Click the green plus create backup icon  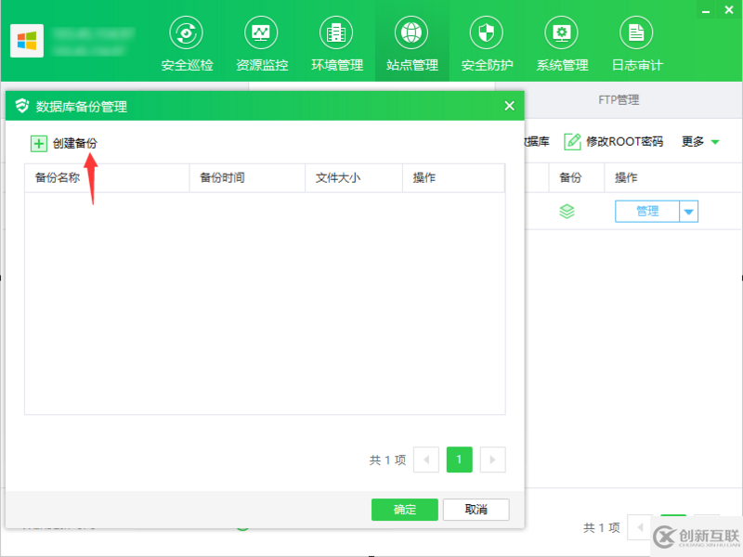pos(39,144)
